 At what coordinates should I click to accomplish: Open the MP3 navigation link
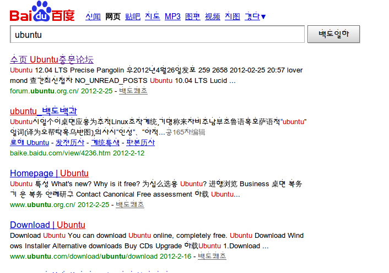pyautogui.click(x=172, y=16)
